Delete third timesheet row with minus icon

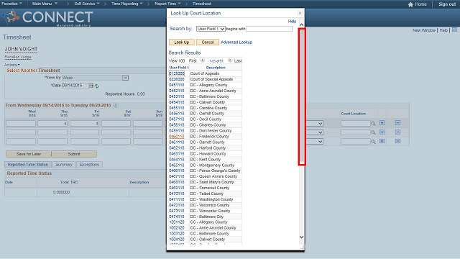(397, 141)
